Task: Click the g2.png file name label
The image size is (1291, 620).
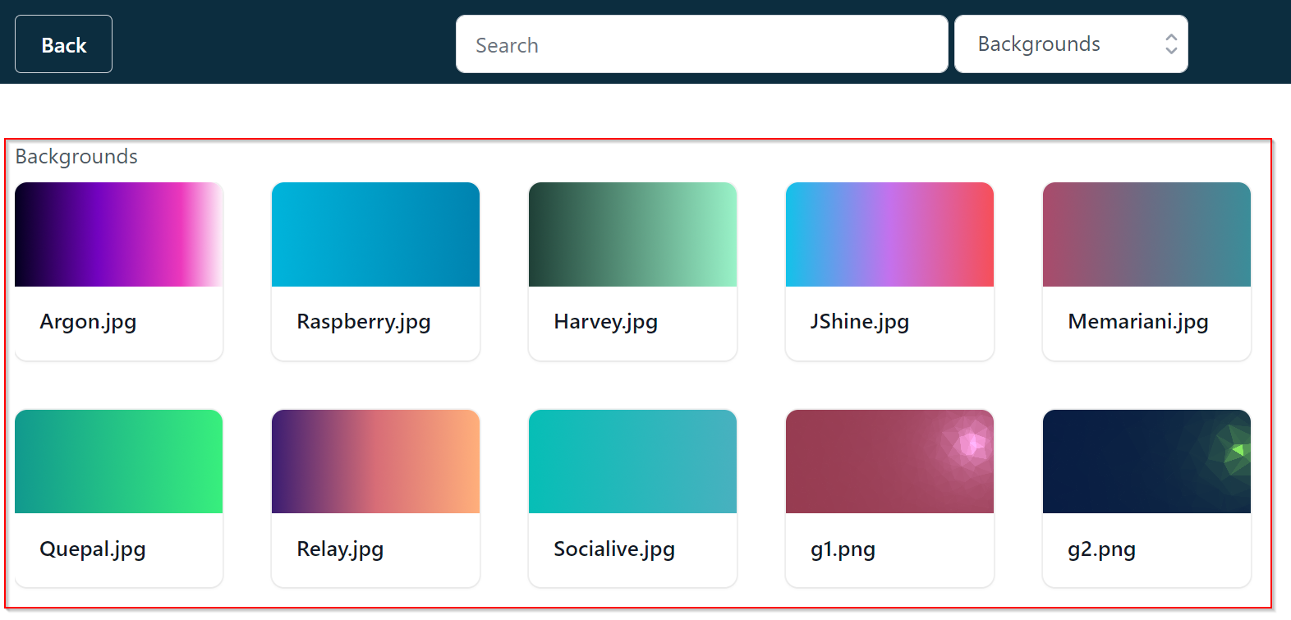Action: pyautogui.click(x=1101, y=549)
